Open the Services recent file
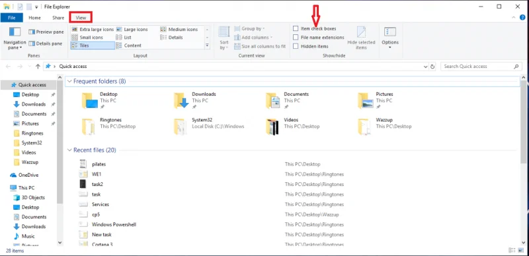This screenshot has height=256, width=529. [101, 204]
